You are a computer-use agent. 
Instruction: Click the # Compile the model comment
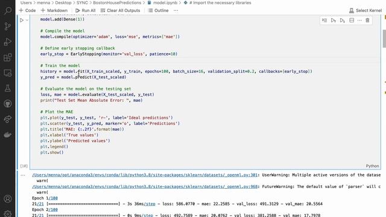coord(63,31)
